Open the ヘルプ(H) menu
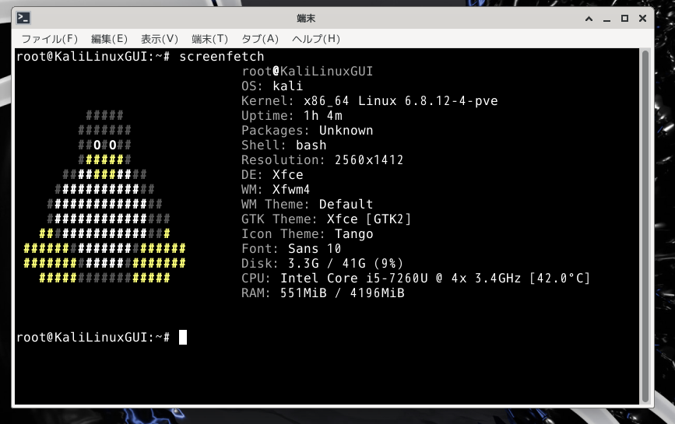This screenshot has width=675, height=424. (x=316, y=39)
